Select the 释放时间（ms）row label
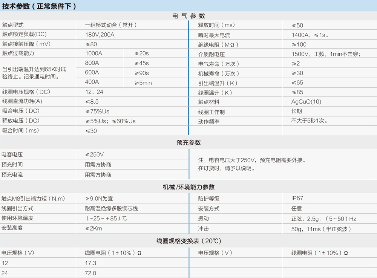 point(215,25)
